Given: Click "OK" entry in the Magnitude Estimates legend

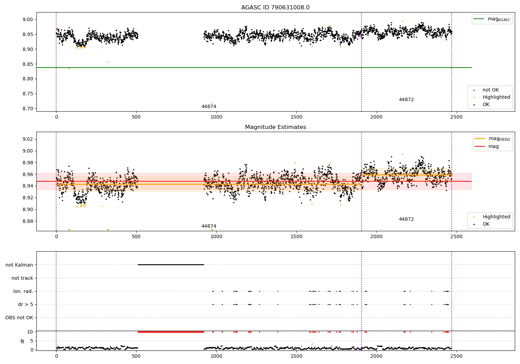Looking at the screenshot, I should [486, 224].
